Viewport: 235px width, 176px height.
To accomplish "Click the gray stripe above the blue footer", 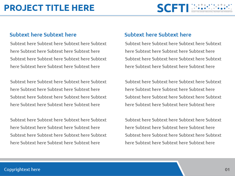I will click(88, 160).
